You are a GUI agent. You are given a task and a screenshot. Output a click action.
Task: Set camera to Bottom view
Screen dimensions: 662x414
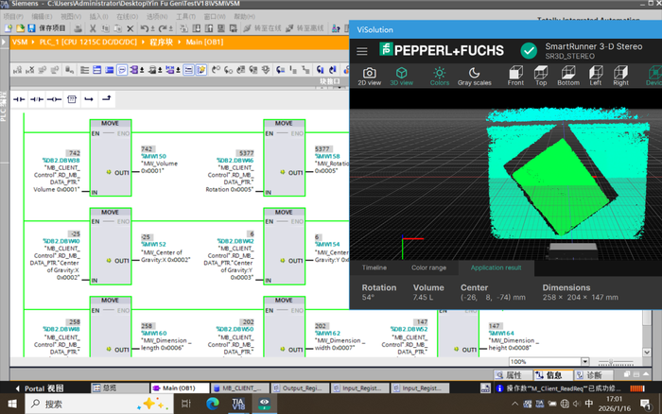[x=568, y=76]
